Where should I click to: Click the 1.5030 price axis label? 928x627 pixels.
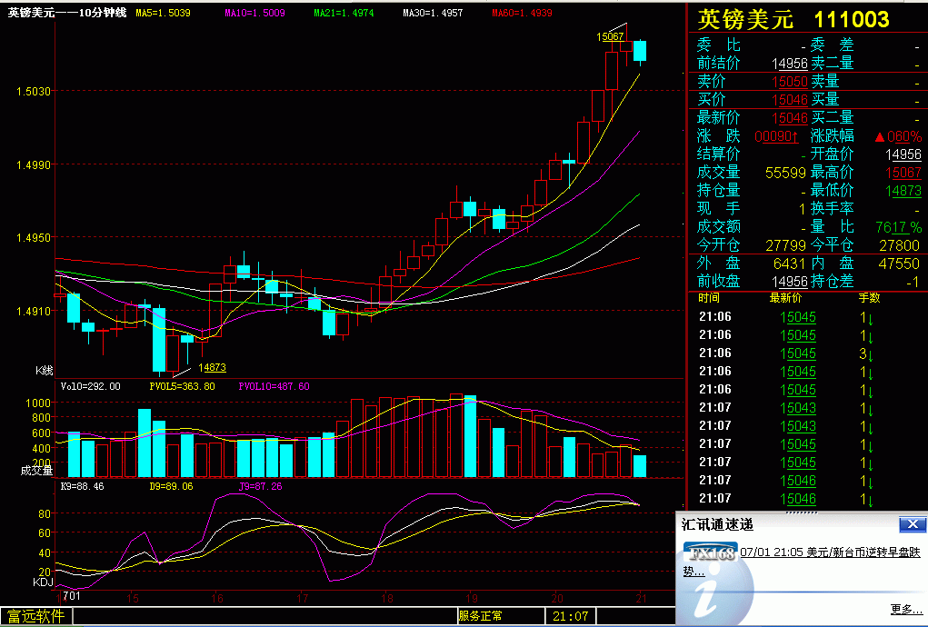[33, 91]
